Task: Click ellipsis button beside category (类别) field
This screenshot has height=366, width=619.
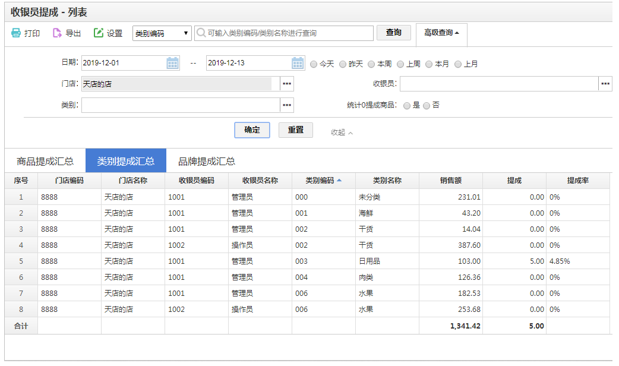Action: tap(287, 105)
